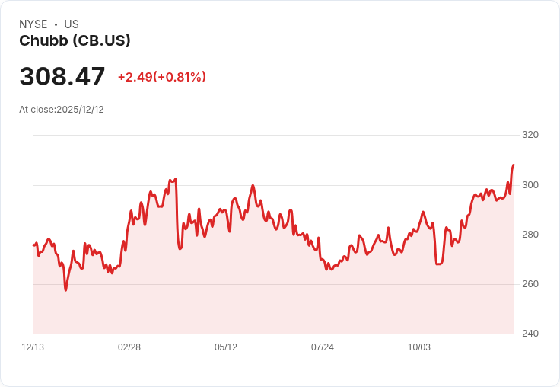Click the 308.47 current price
560x387 pixels.
click(x=62, y=76)
